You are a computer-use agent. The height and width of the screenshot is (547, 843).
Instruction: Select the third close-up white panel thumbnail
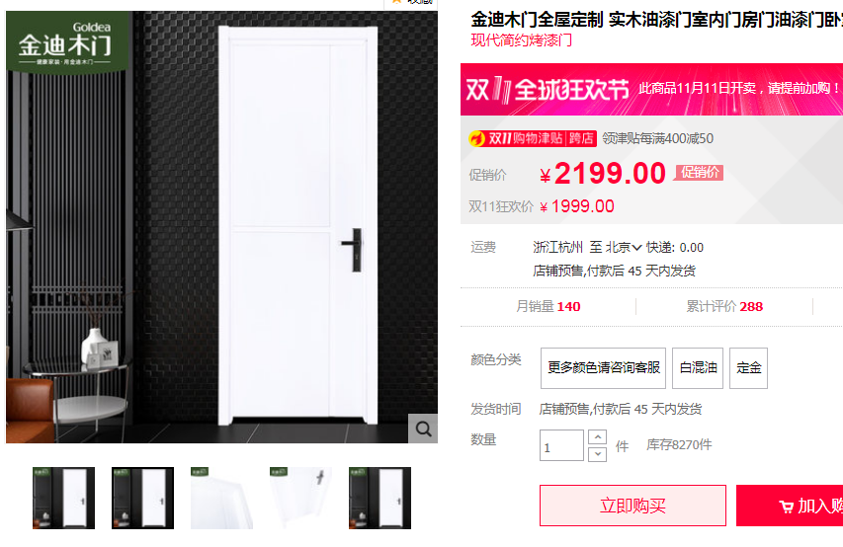coord(221,498)
